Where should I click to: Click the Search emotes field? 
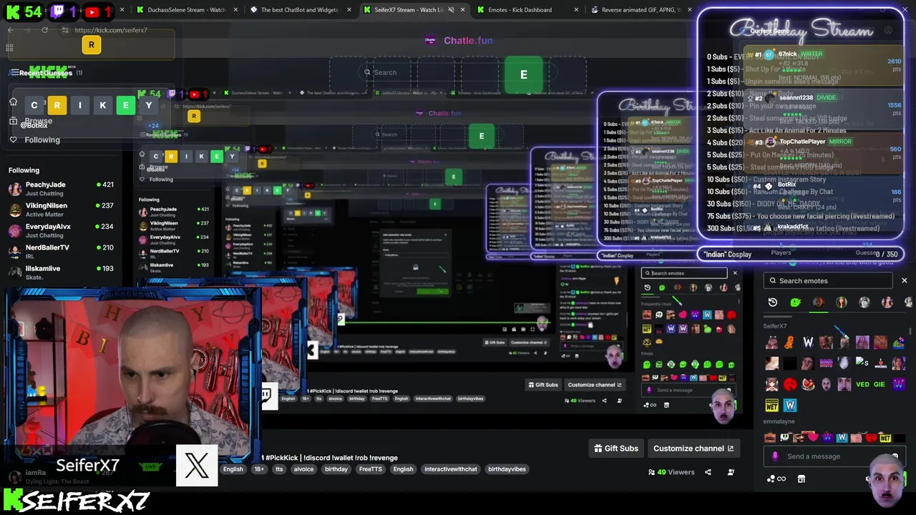point(828,281)
